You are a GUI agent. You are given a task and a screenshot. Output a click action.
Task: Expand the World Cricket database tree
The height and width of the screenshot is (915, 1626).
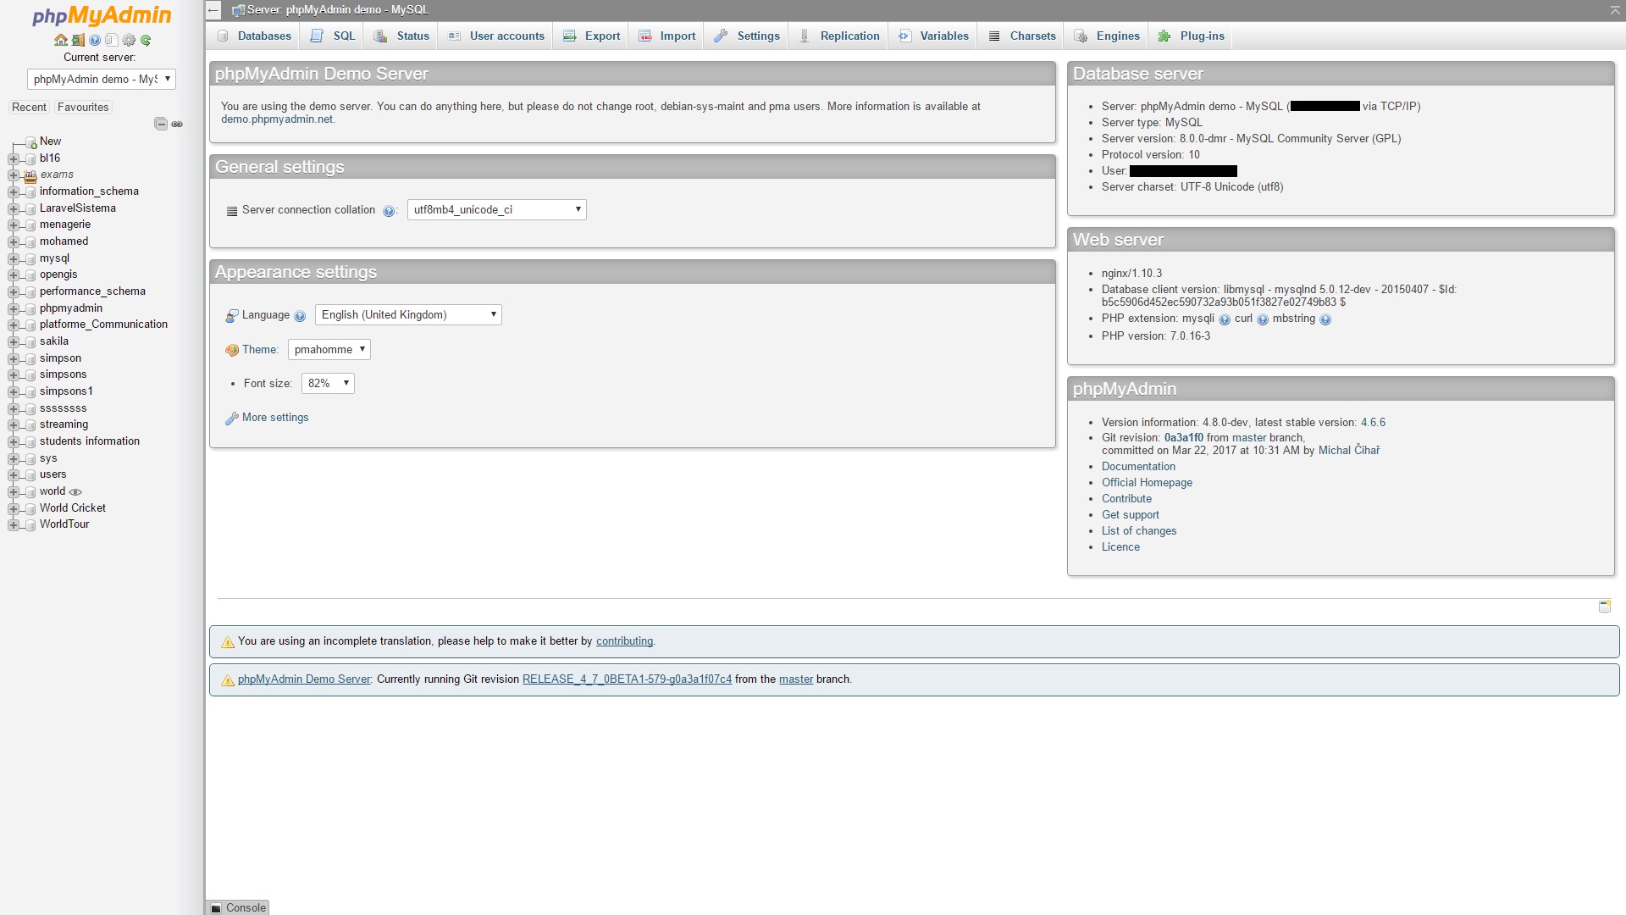point(11,507)
